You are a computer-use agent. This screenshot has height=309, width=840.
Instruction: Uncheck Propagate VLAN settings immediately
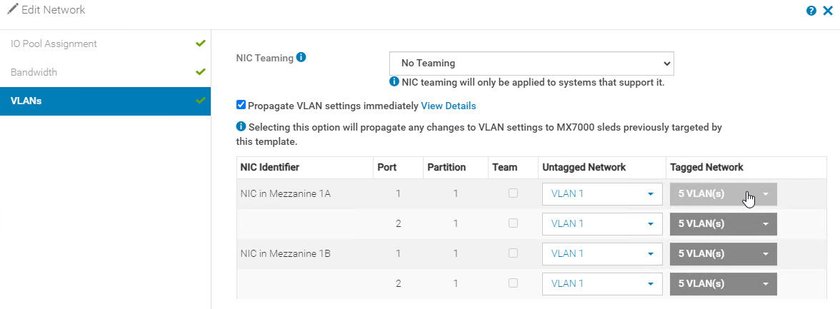pos(241,106)
